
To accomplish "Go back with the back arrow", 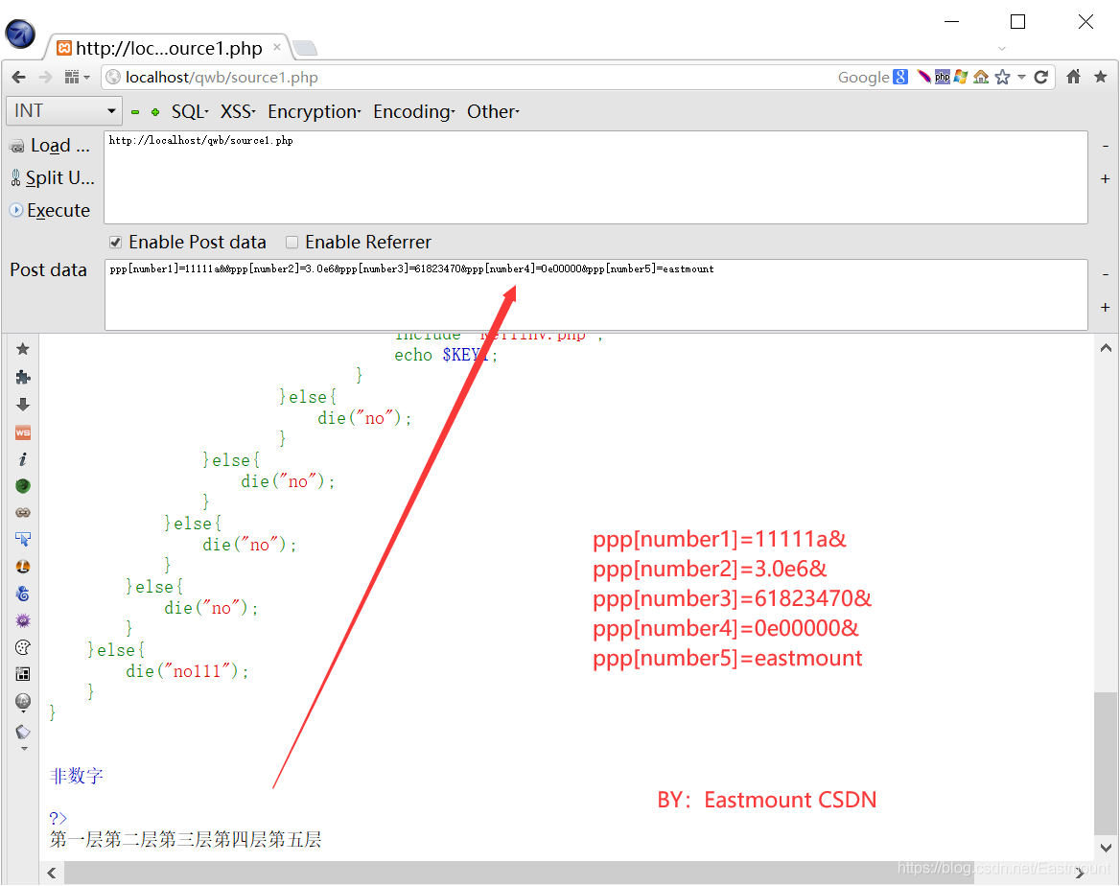I will click(x=19, y=77).
